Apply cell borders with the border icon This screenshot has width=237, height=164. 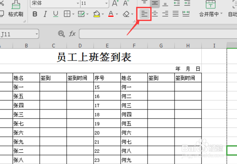[x=67, y=14]
